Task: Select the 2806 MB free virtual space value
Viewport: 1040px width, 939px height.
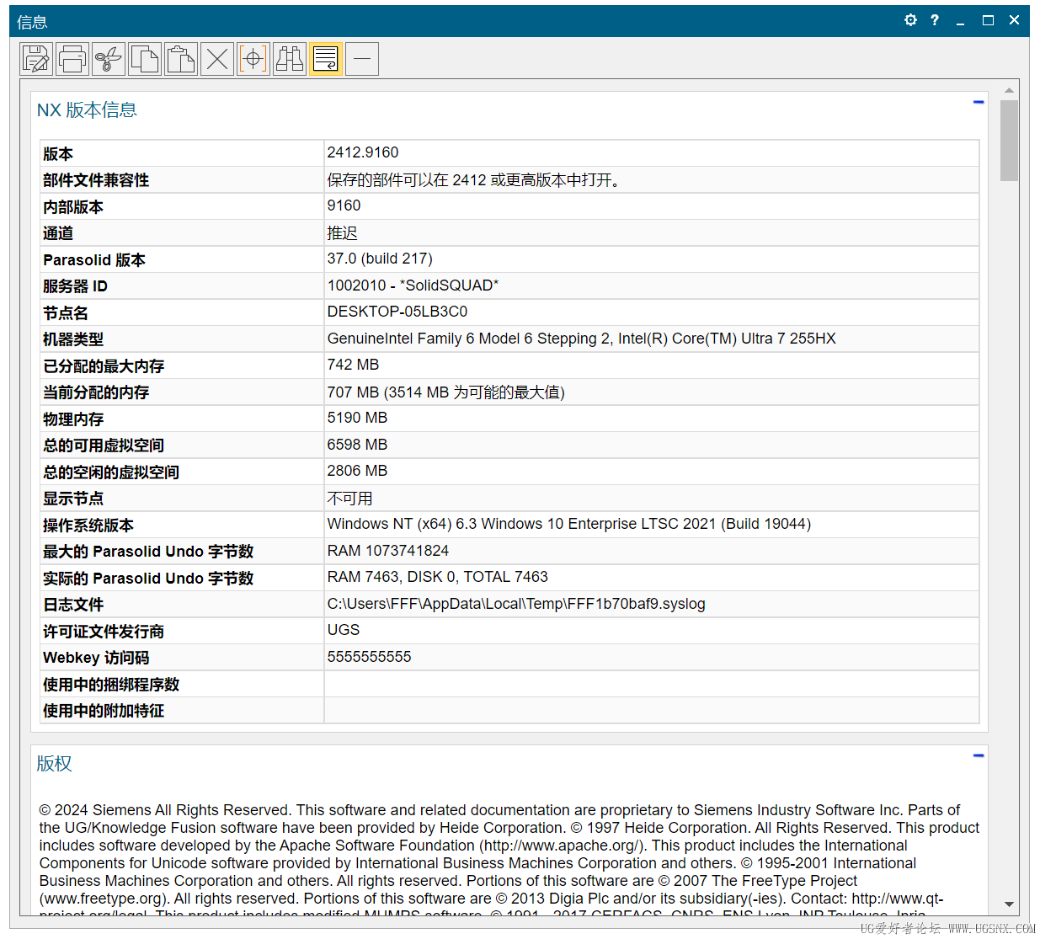Action: 357,471
